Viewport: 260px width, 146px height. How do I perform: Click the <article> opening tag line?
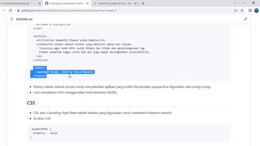[x=40, y=36]
